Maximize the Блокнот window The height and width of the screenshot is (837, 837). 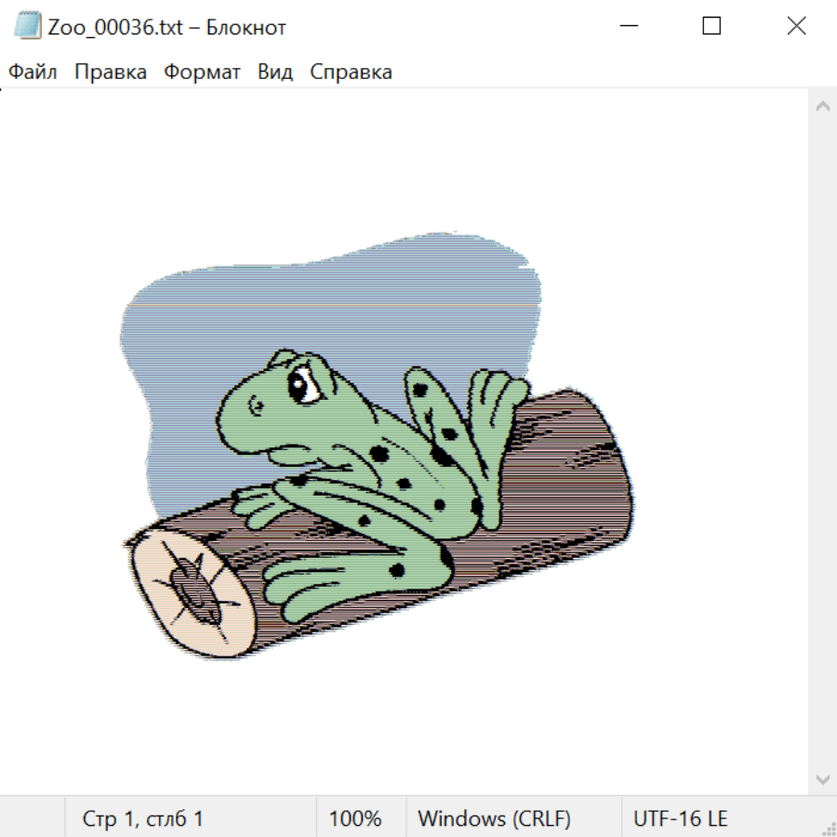point(711,26)
